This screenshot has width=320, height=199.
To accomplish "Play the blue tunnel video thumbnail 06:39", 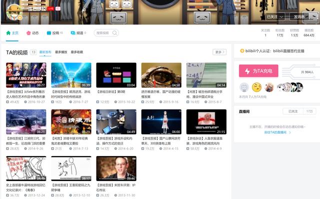I will point(71,75).
